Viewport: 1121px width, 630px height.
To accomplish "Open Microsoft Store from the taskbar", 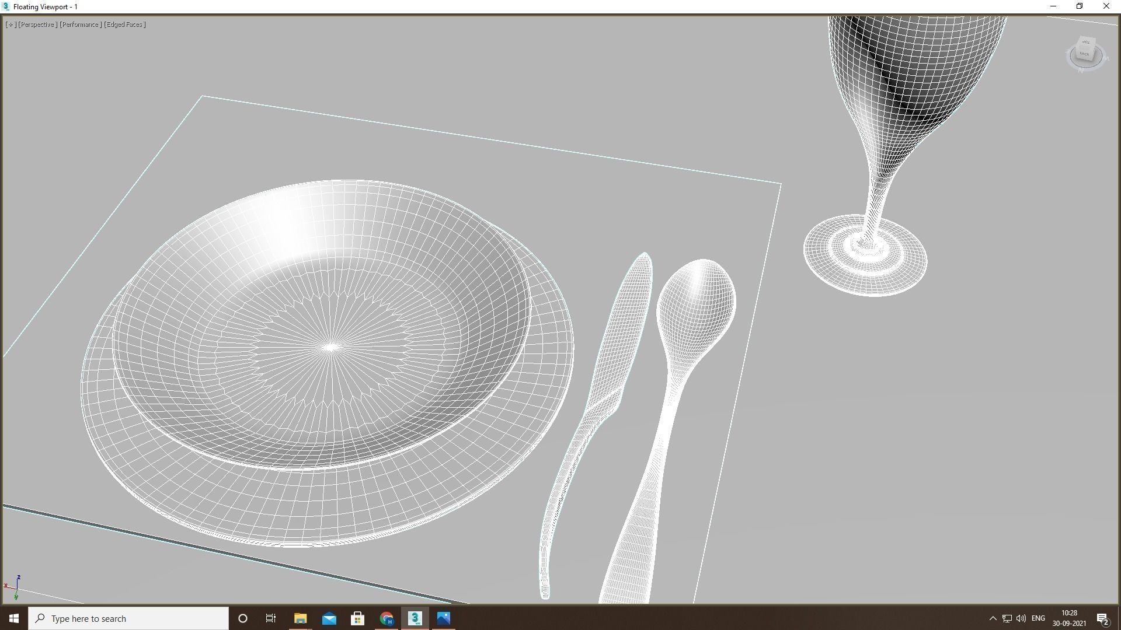I will tap(357, 618).
